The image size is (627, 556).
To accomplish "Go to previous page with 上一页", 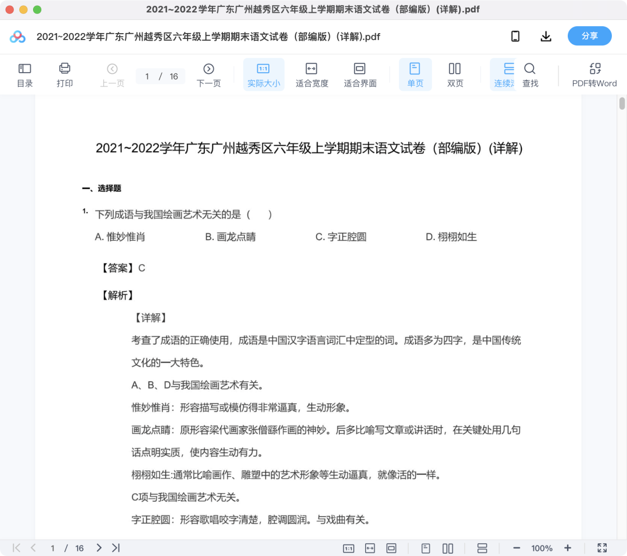I will coord(113,75).
